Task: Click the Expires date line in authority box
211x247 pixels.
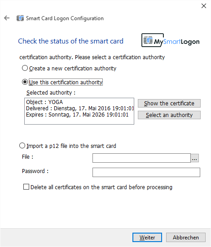Action: (x=77, y=115)
